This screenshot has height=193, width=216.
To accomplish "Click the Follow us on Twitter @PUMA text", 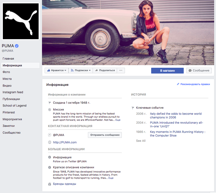I will click(70, 161).
